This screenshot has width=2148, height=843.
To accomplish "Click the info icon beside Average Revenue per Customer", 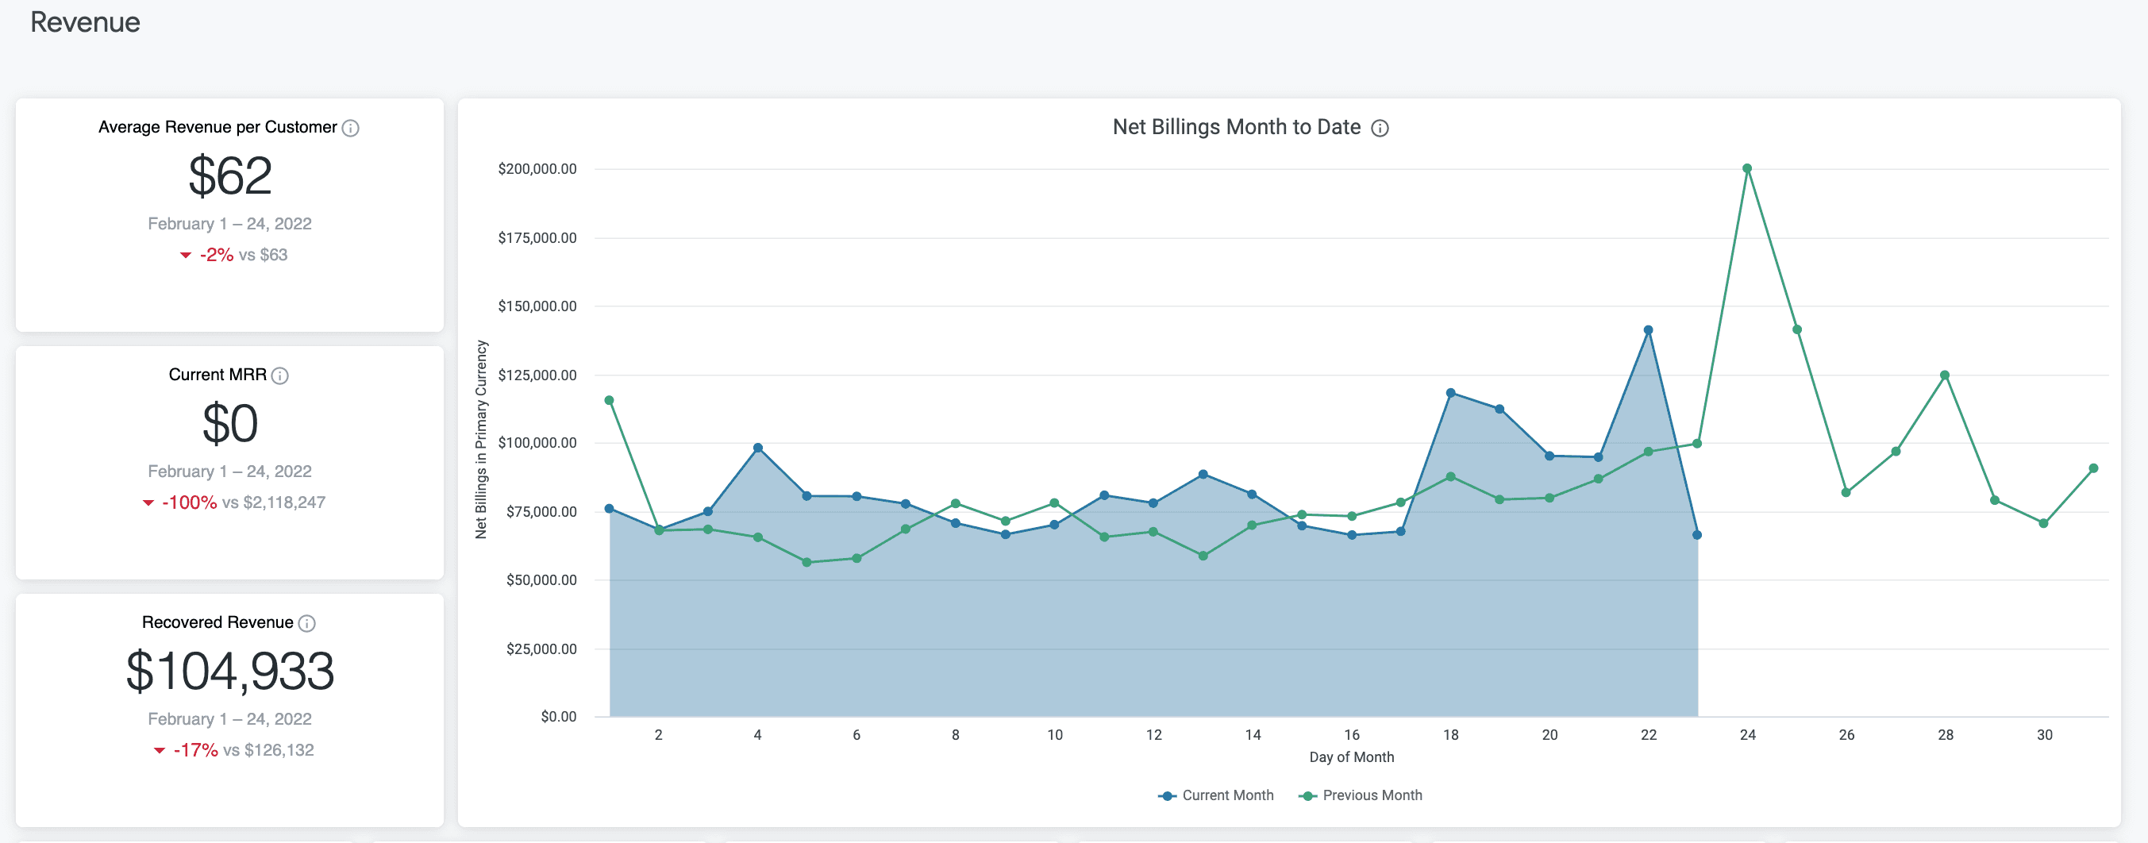I will click(x=351, y=129).
